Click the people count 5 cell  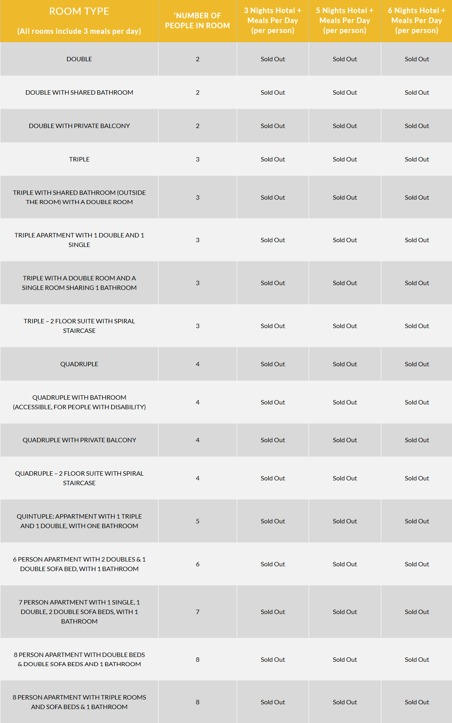point(197,521)
